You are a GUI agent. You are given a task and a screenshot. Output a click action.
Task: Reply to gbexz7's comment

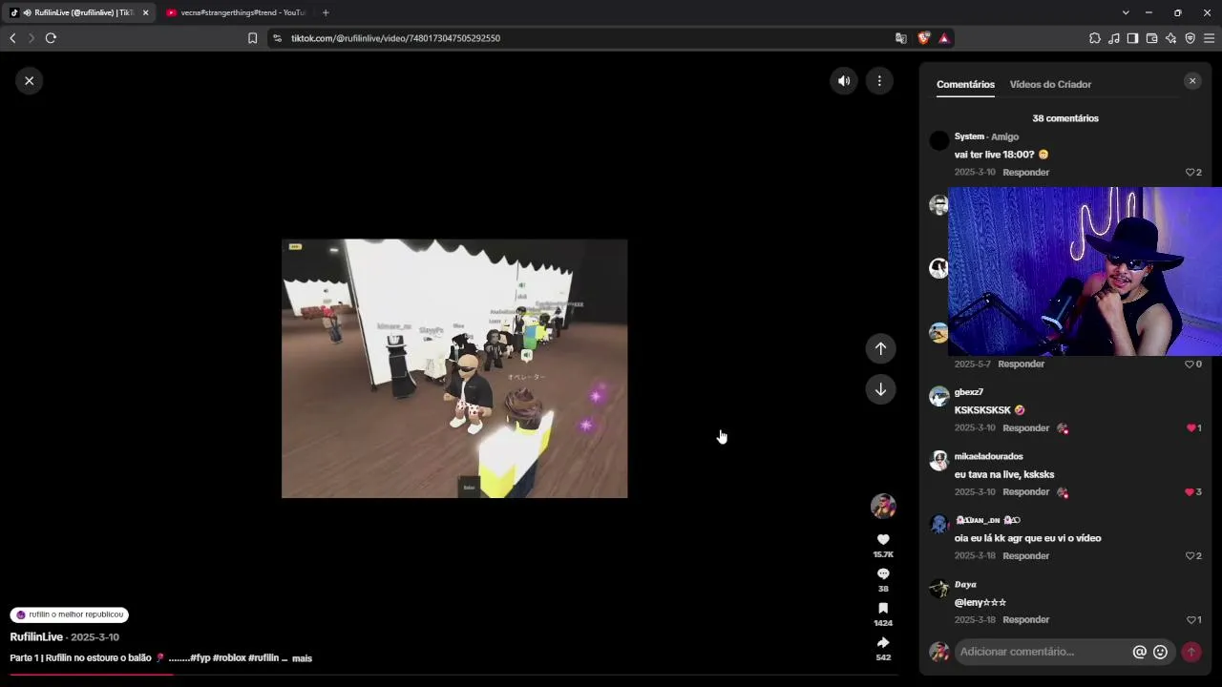[x=1025, y=428]
